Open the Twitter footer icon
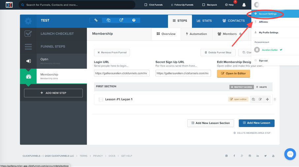This screenshot has height=167, width=299. [x=265, y=156]
